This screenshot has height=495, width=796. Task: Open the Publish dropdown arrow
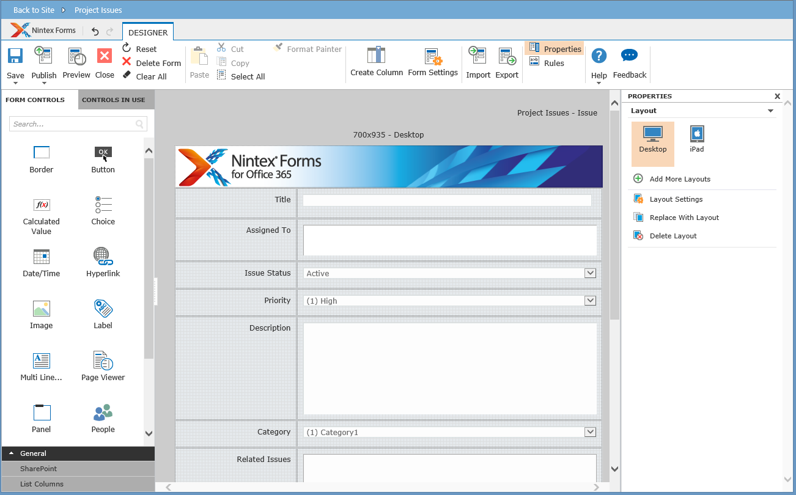44,83
